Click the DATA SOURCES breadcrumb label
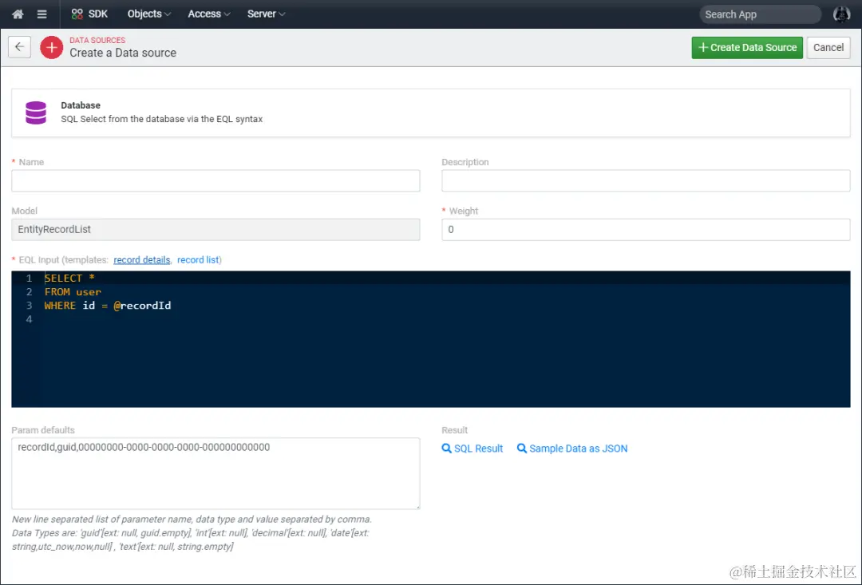 click(97, 40)
